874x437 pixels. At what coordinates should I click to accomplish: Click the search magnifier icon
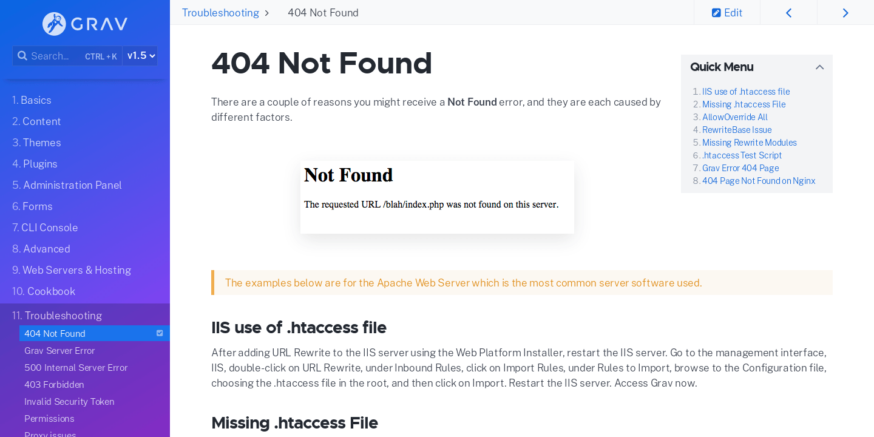coord(22,56)
